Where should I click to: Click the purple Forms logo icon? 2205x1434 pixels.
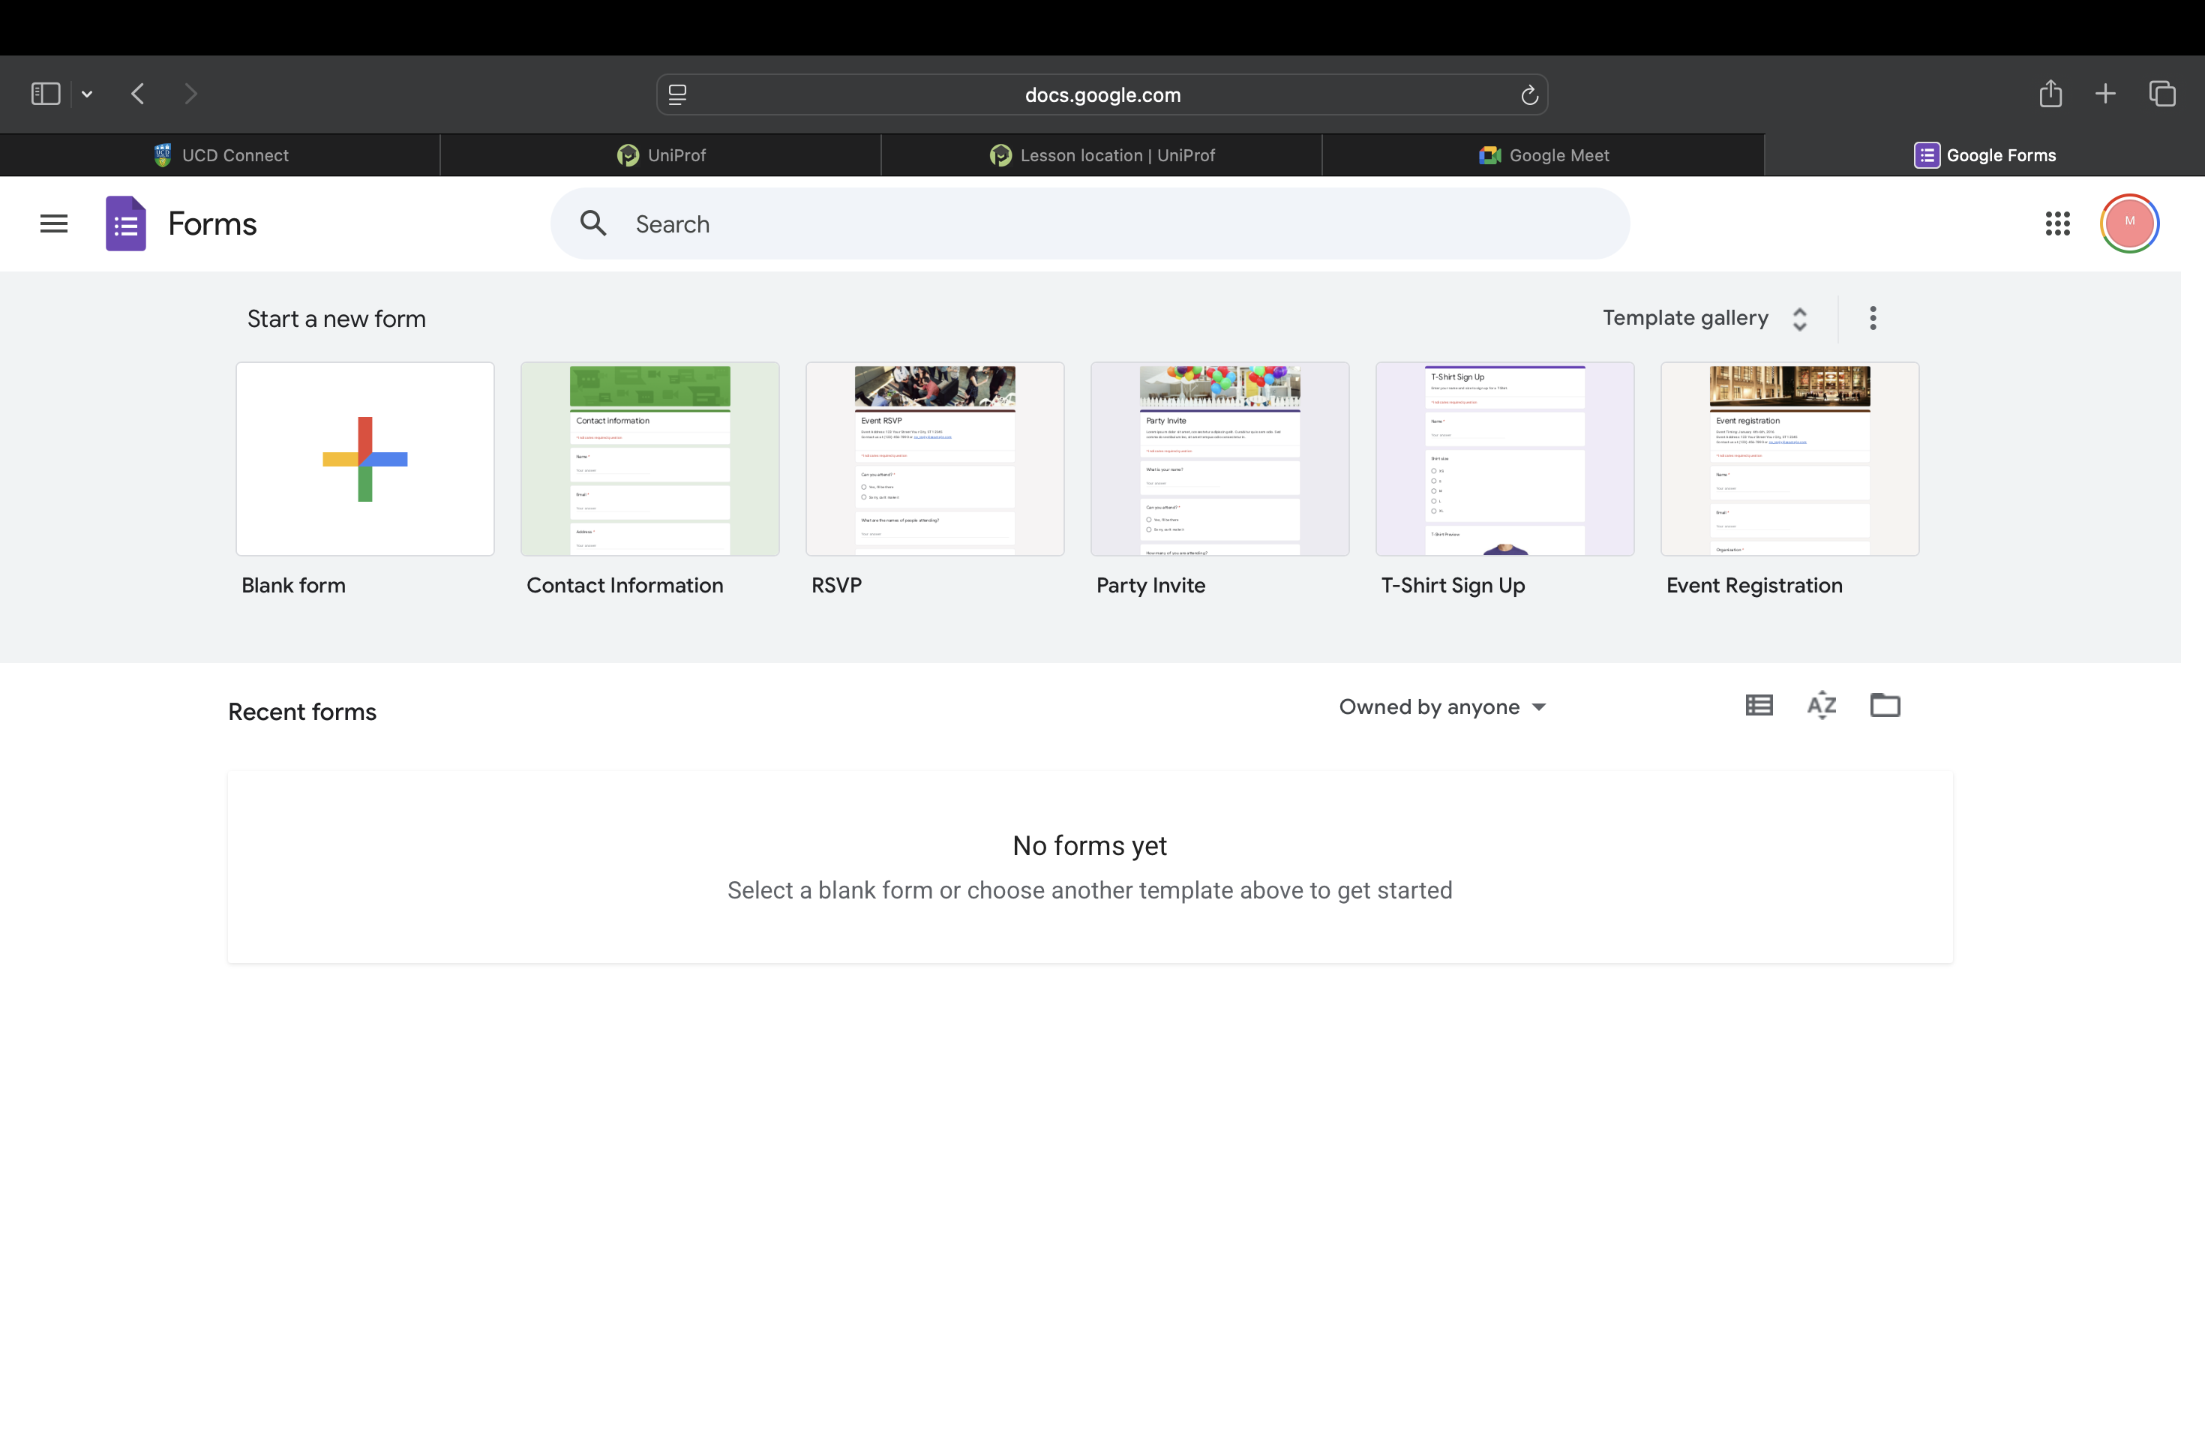click(126, 223)
